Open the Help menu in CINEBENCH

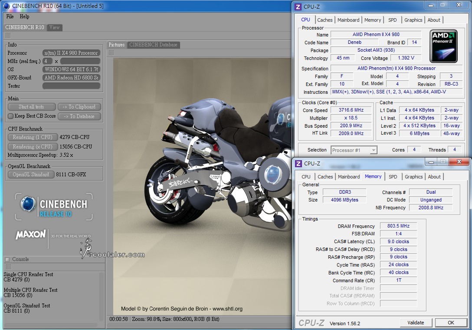(x=24, y=16)
